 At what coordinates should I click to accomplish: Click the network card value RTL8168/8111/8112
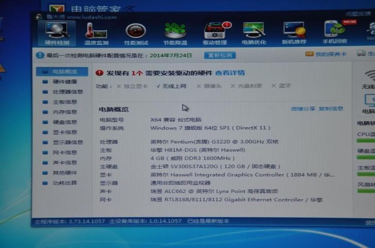pos(236,200)
